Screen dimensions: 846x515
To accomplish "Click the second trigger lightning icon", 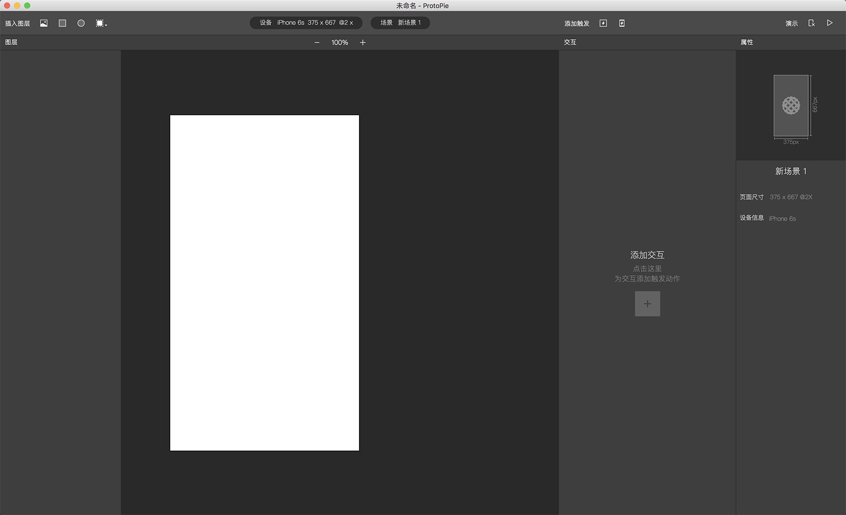I will [x=622, y=23].
